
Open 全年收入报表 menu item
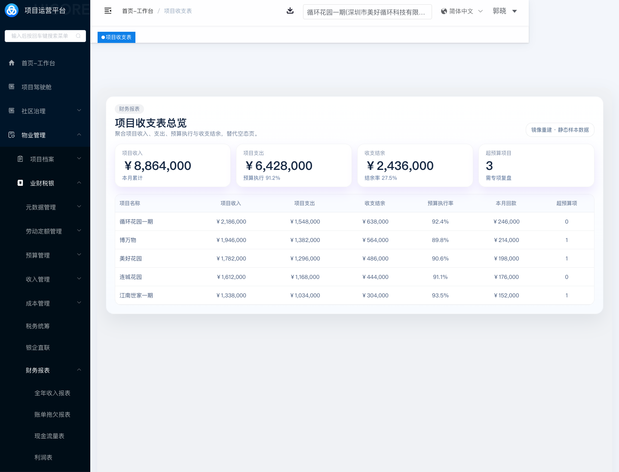point(52,393)
